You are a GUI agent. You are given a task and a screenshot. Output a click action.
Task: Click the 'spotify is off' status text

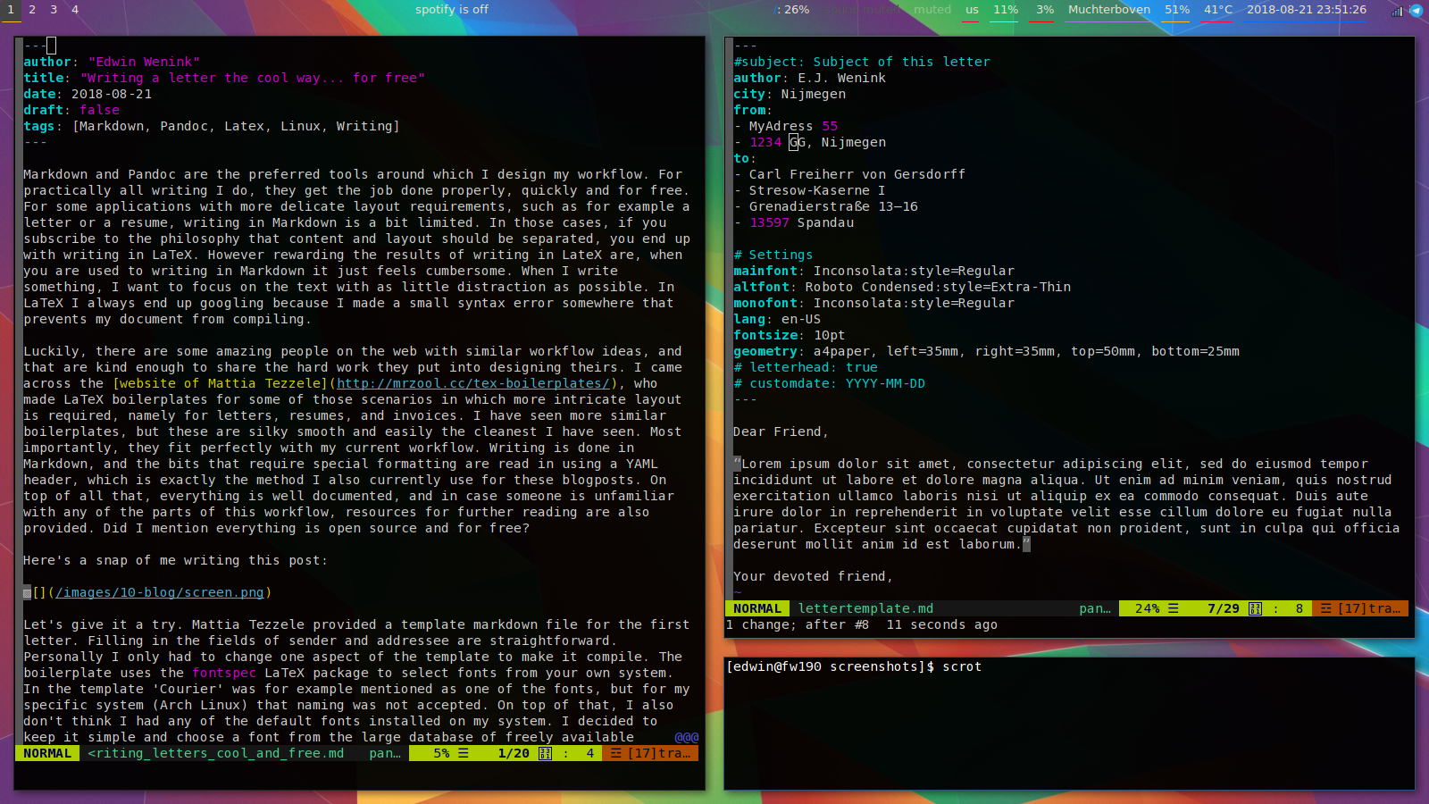(452, 10)
